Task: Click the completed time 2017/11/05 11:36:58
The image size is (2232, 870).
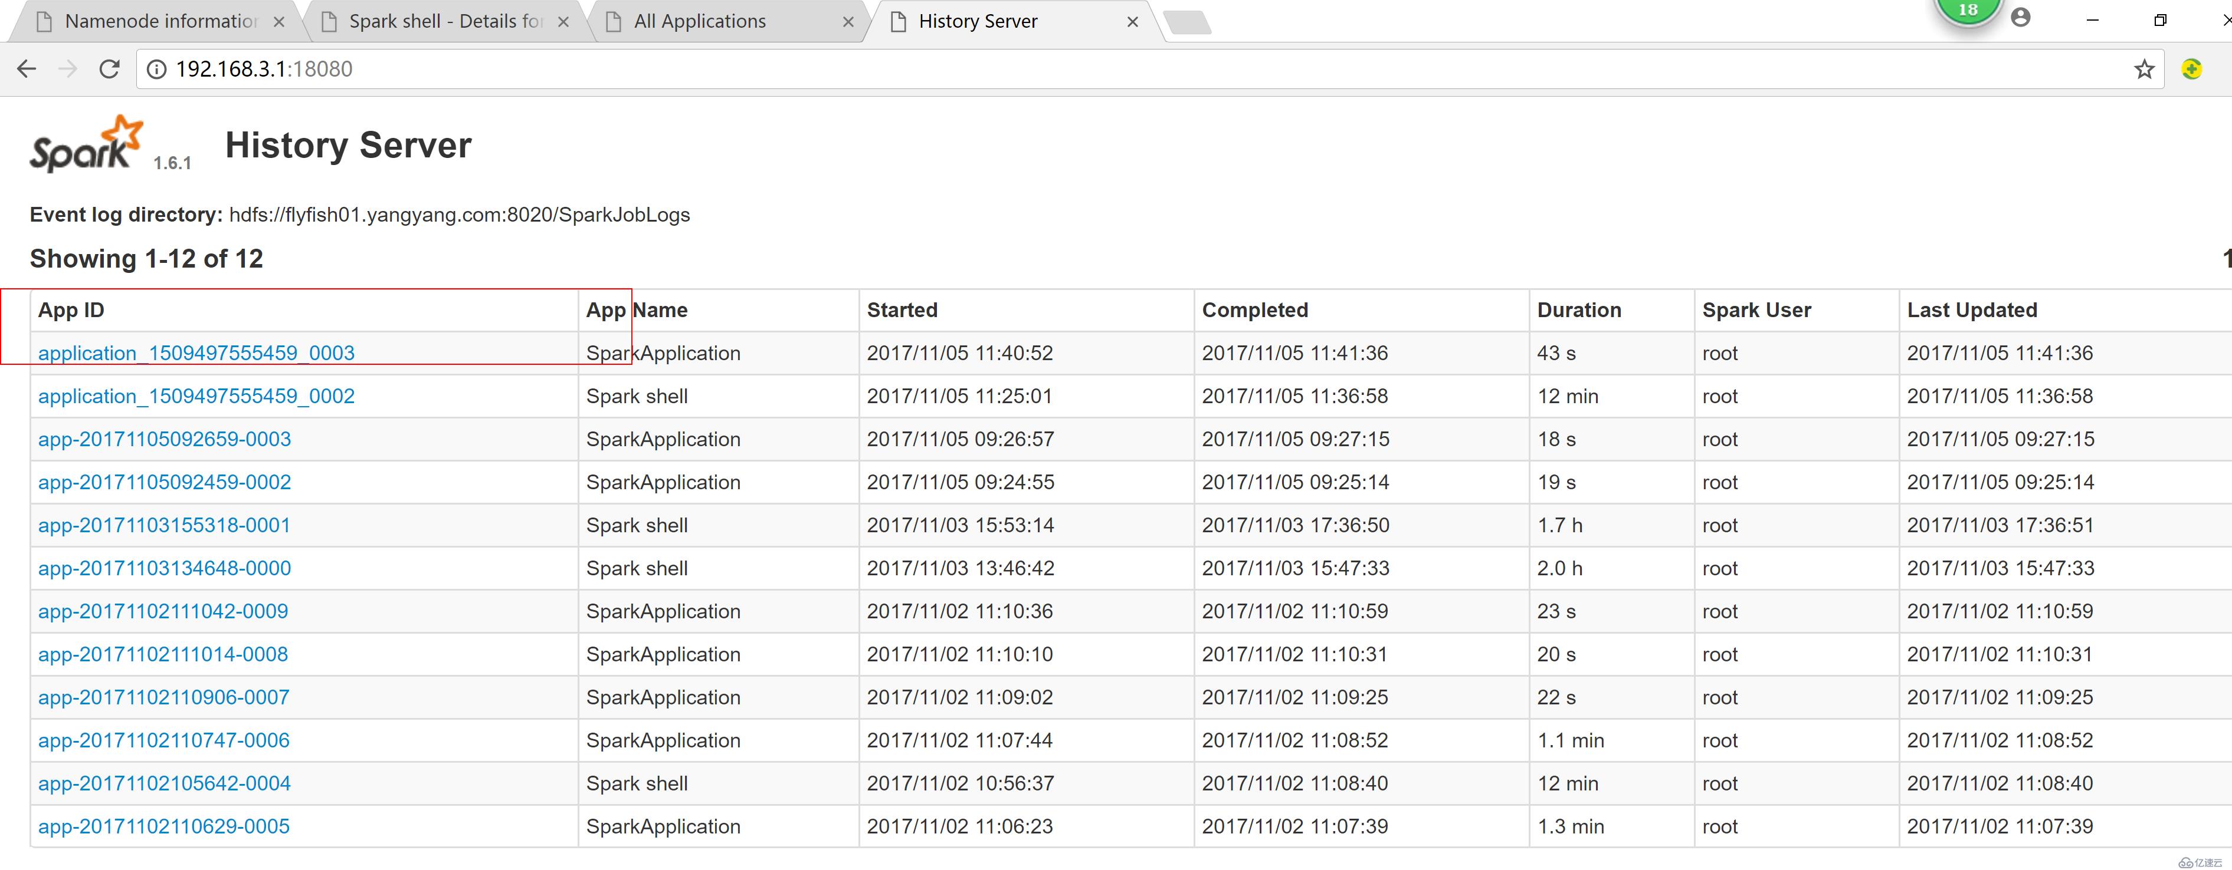Action: 1294,397
